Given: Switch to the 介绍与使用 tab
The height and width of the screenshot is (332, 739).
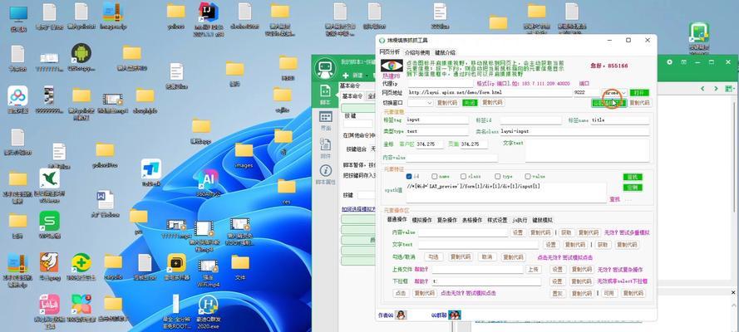Looking at the screenshot, I should tap(417, 52).
